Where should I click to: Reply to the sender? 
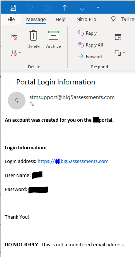87,33
